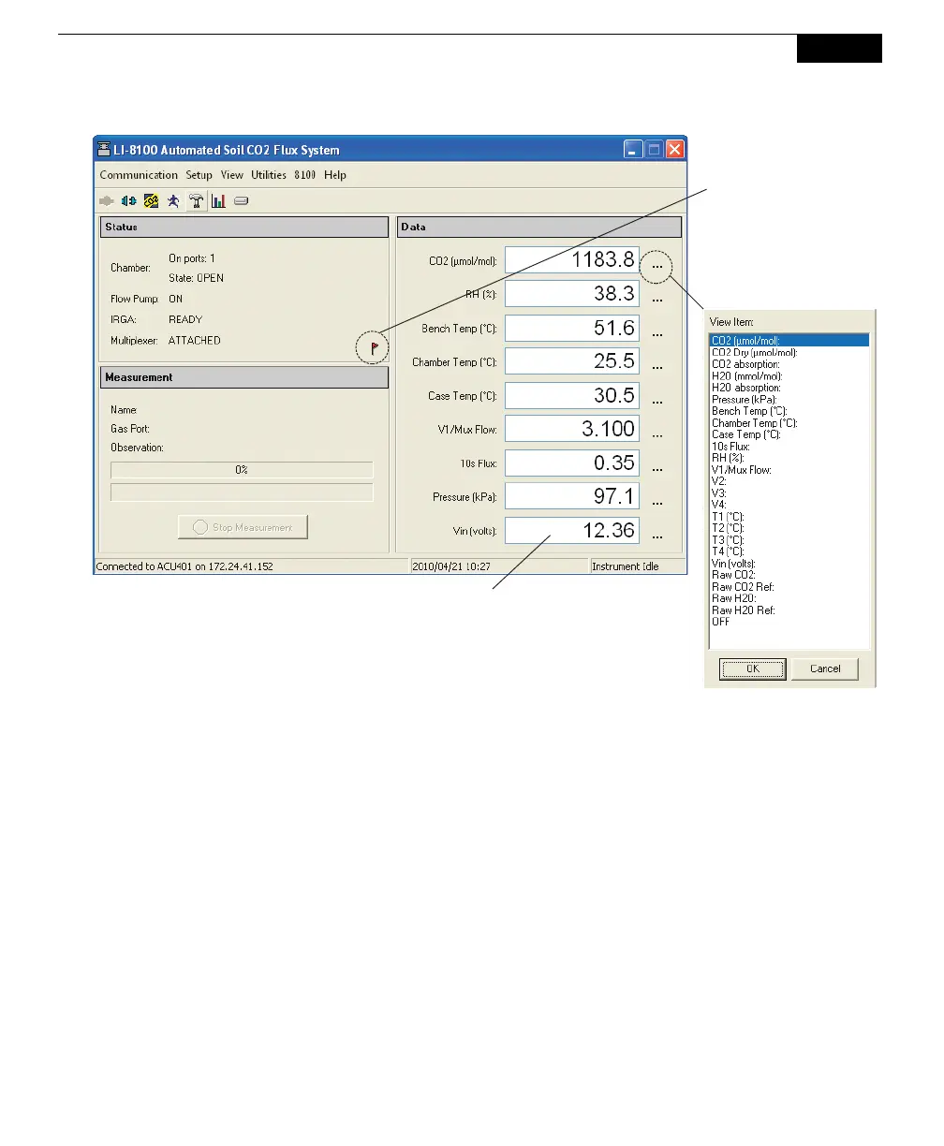Click the gray pill-shaped toolbar icon
Screen dimensions: 944x1146
(x=241, y=200)
